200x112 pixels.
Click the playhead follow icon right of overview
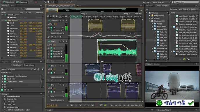141,10
